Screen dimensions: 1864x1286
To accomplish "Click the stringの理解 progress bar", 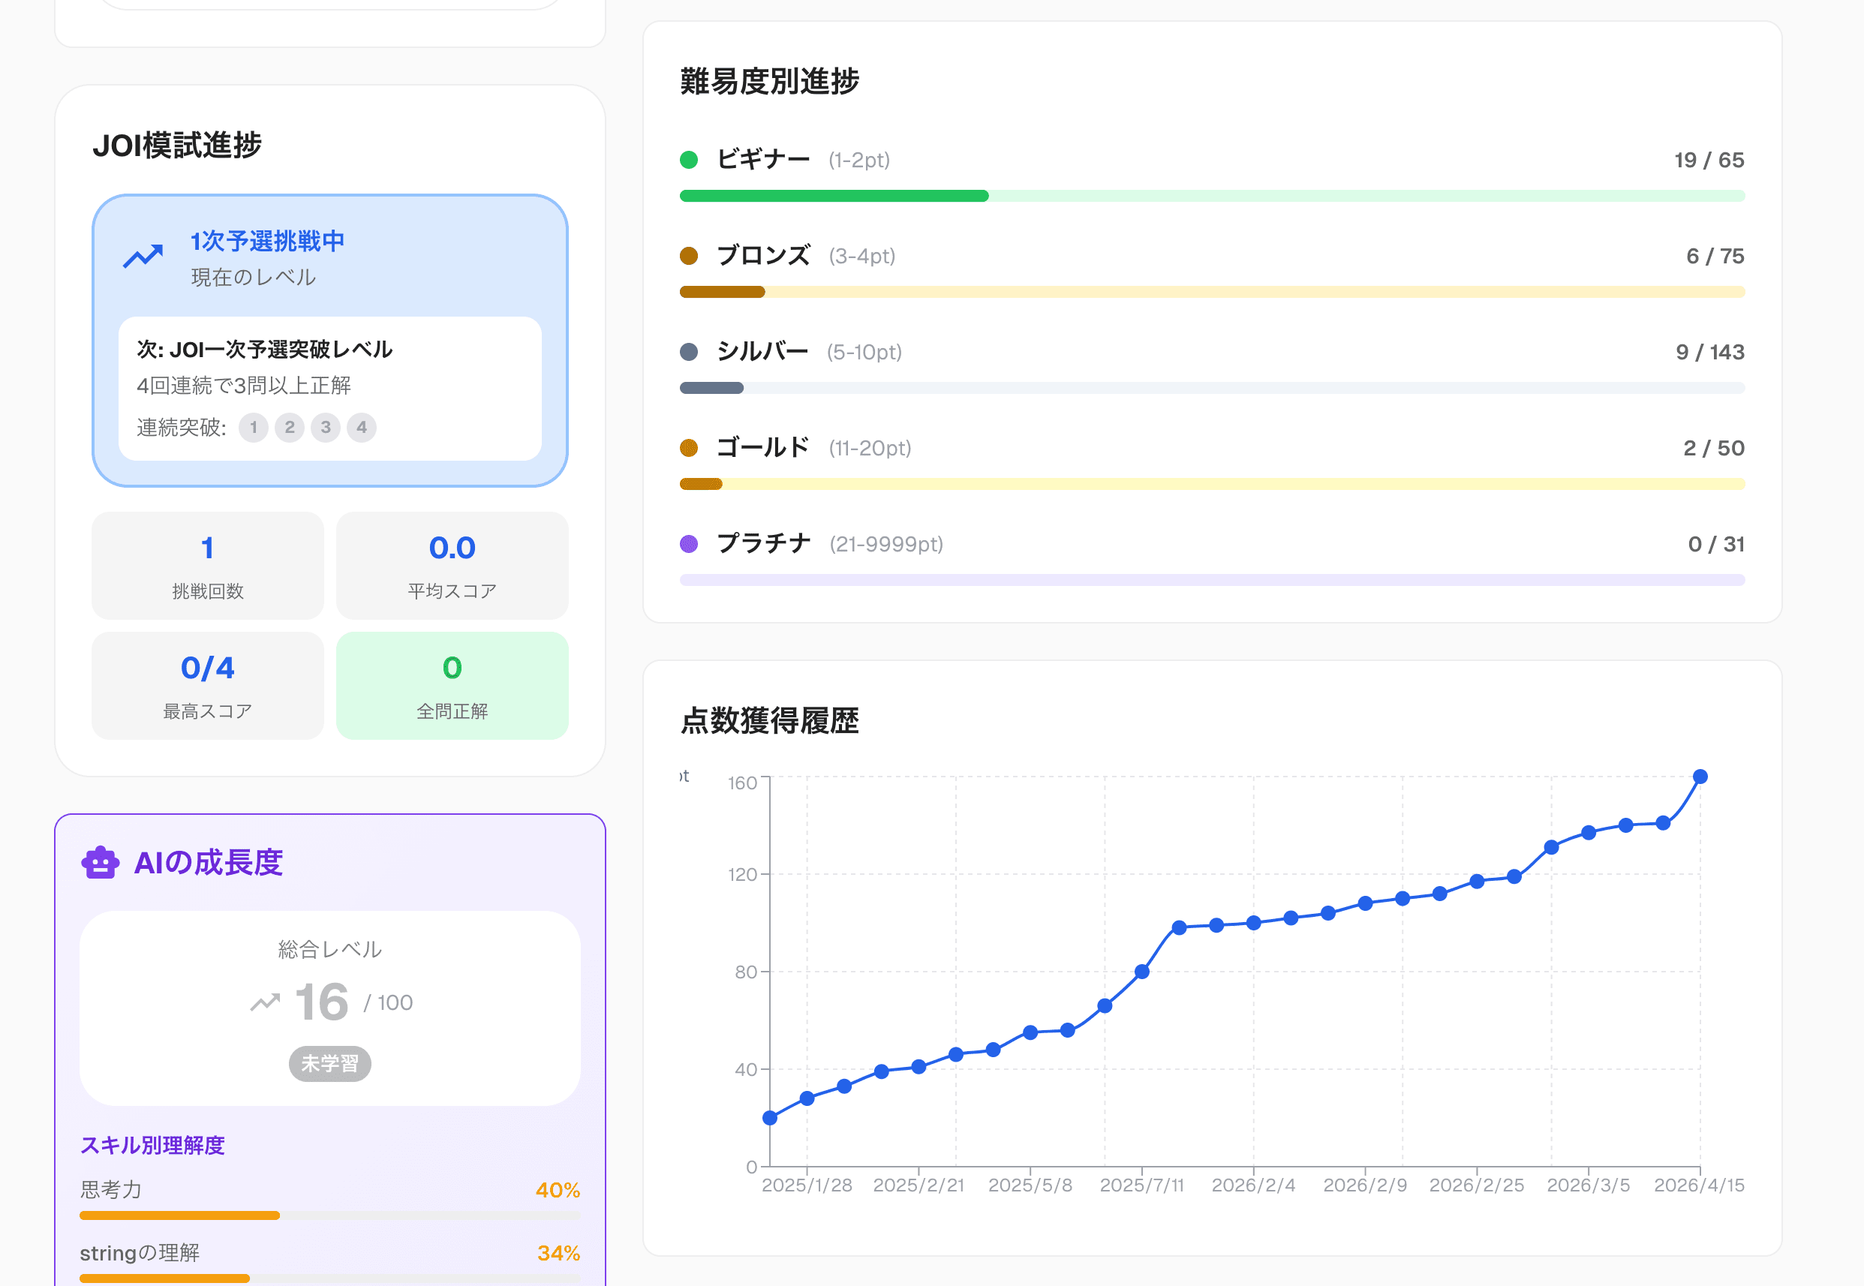I will tap(329, 1278).
